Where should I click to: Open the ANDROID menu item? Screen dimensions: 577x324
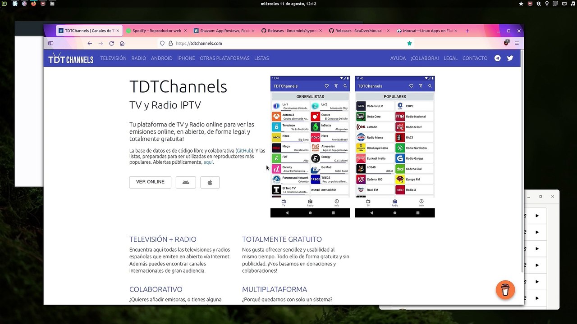(162, 58)
